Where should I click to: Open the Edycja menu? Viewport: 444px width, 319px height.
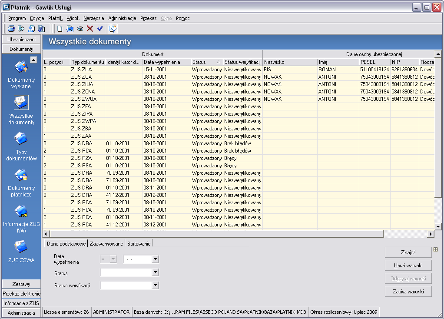(x=37, y=18)
